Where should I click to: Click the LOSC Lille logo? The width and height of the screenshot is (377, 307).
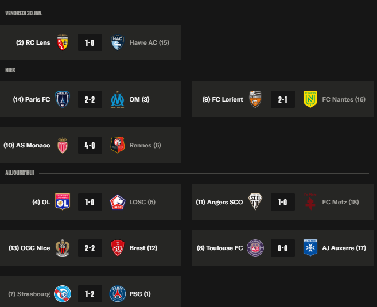[x=118, y=202]
